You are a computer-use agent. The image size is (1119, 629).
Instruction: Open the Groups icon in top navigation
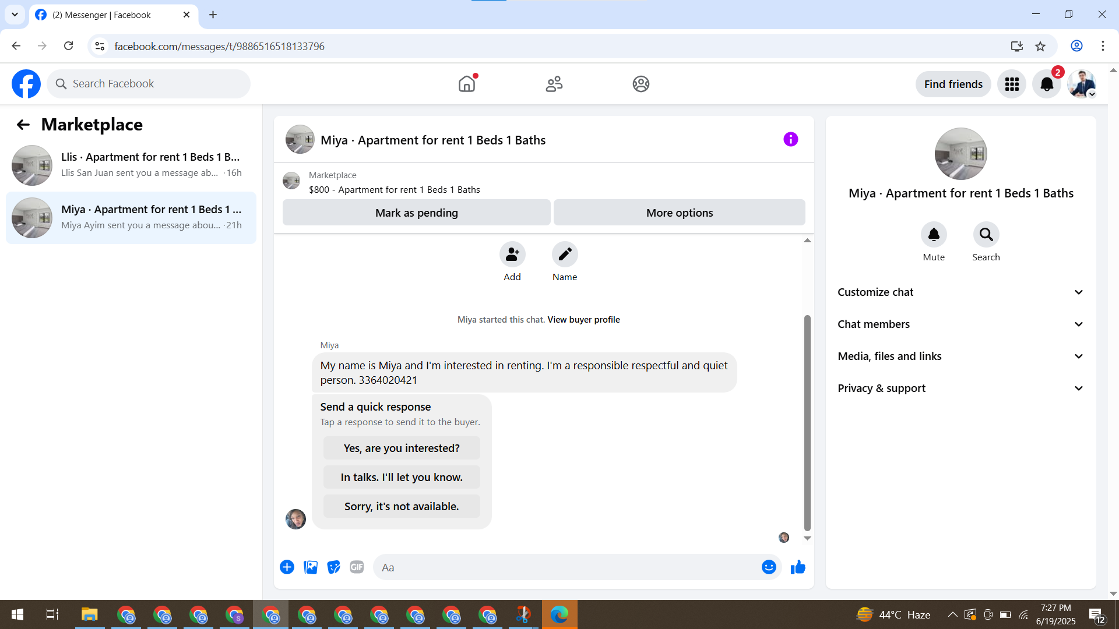tap(641, 84)
